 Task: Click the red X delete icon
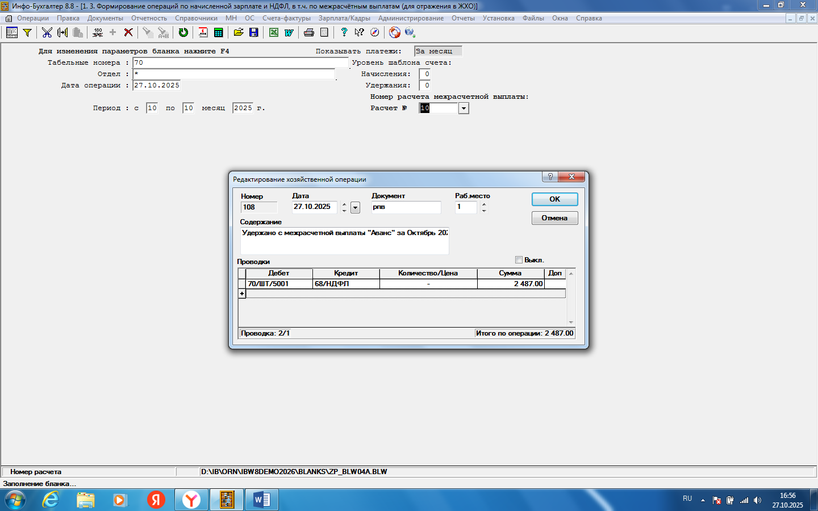coord(128,32)
